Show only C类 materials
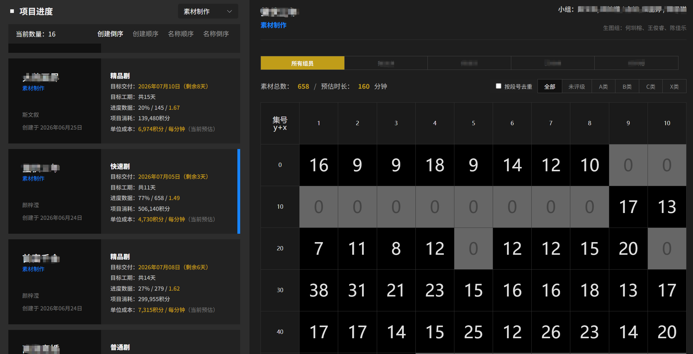This screenshot has height=354, width=693. pyautogui.click(x=651, y=87)
